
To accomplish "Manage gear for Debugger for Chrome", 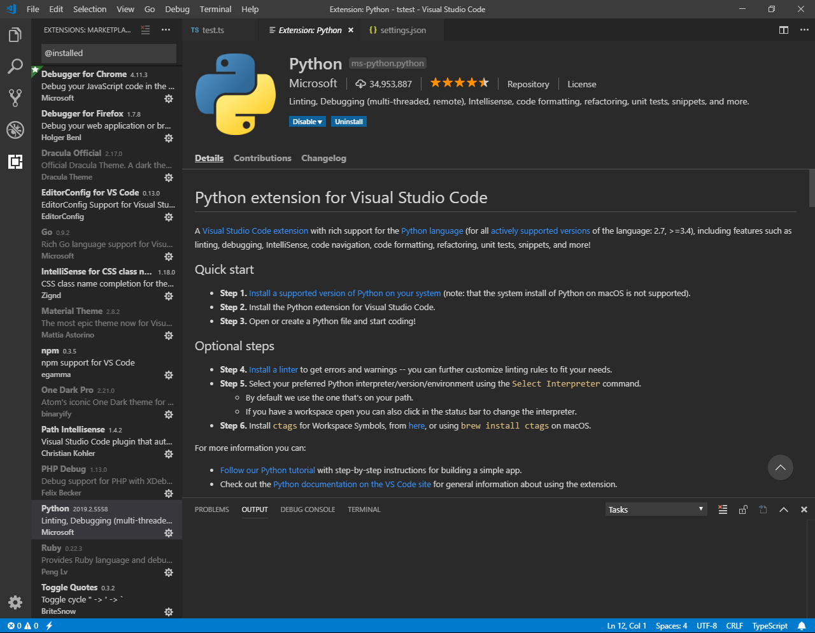I will pos(169,99).
